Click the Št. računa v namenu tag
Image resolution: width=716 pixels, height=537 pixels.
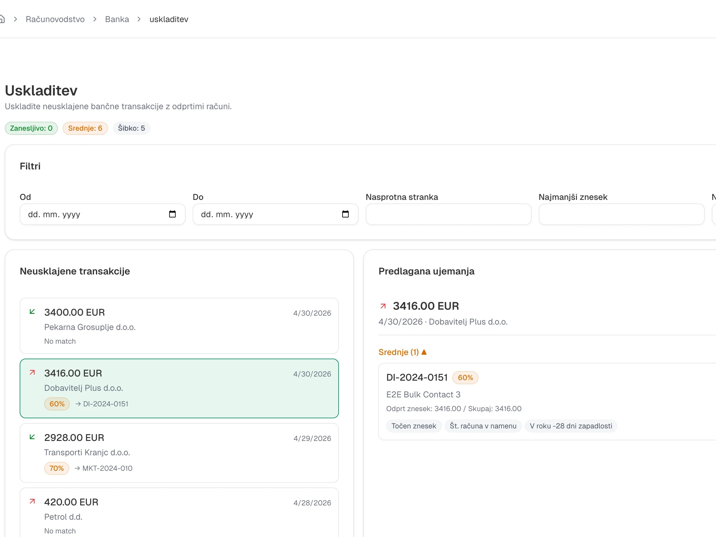[x=483, y=426]
